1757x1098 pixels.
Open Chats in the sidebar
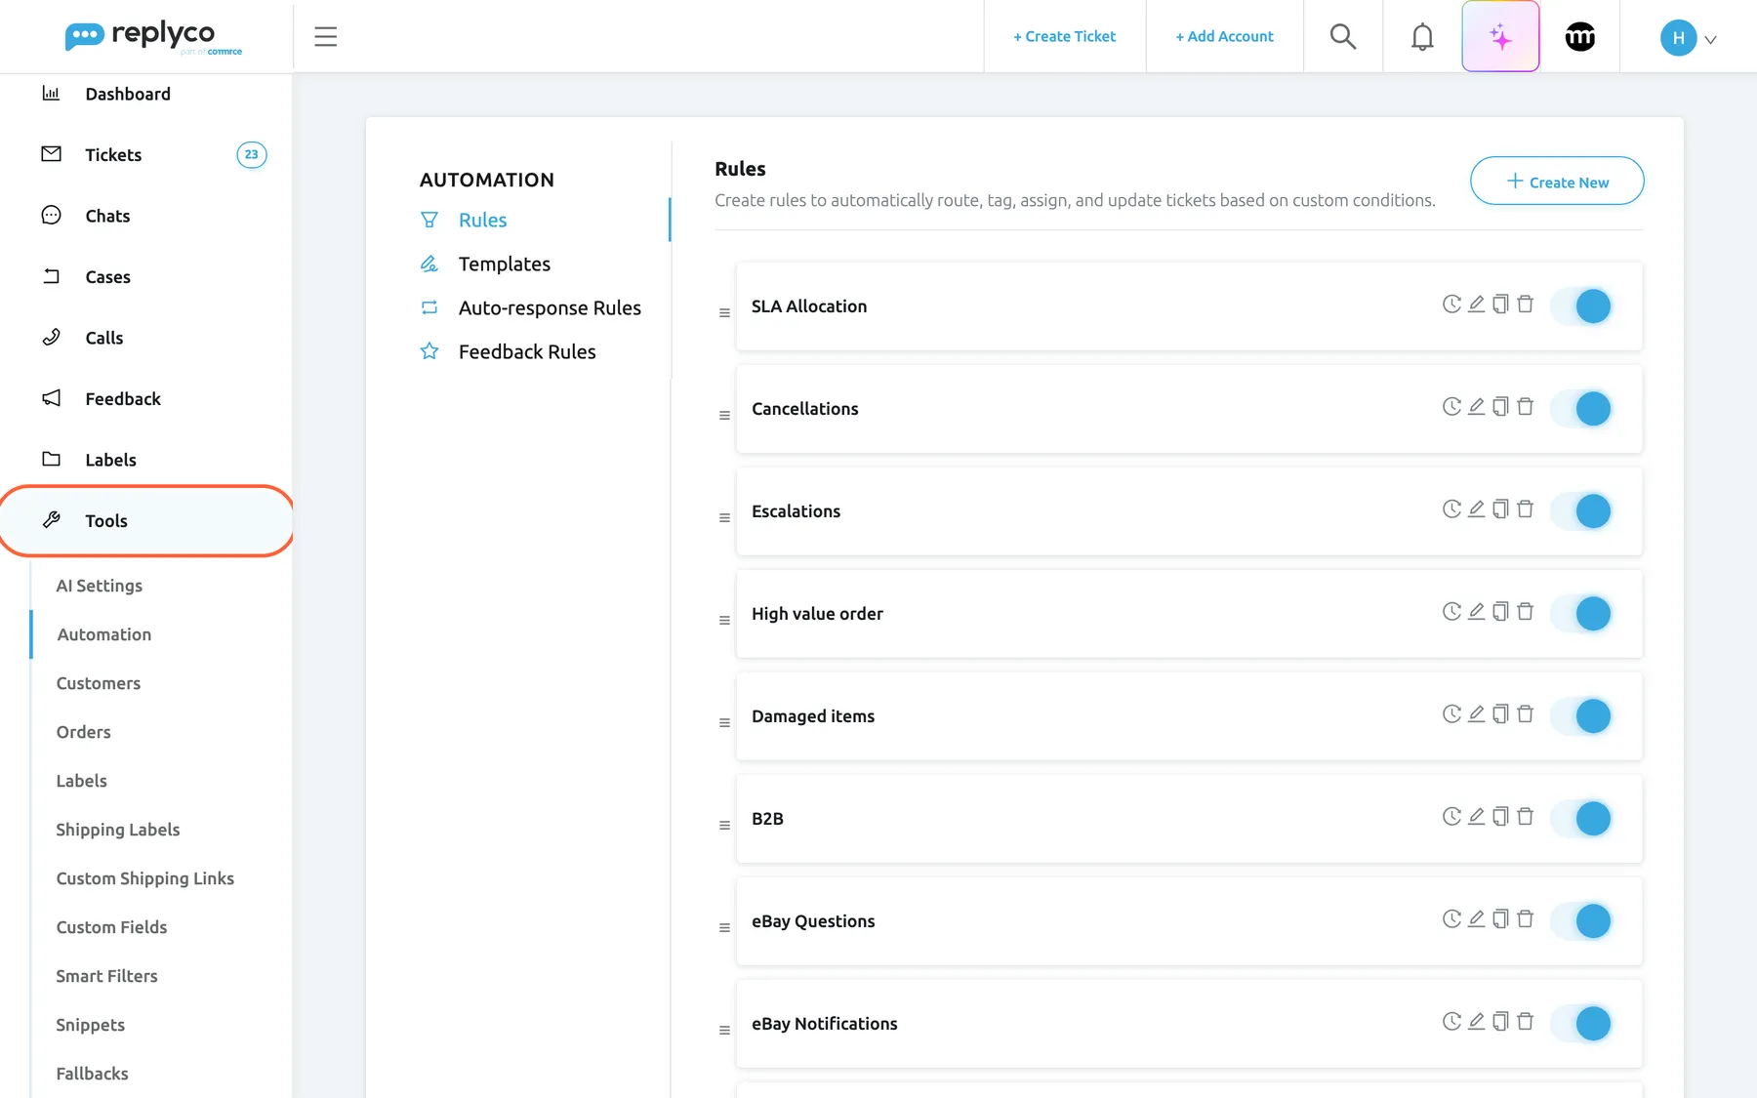(107, 217)
